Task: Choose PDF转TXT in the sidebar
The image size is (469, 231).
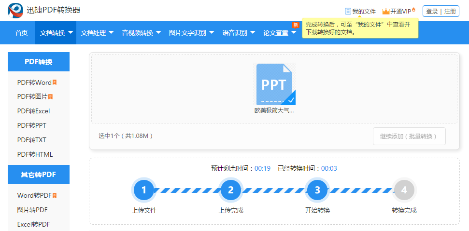Action: coord(32,140)
